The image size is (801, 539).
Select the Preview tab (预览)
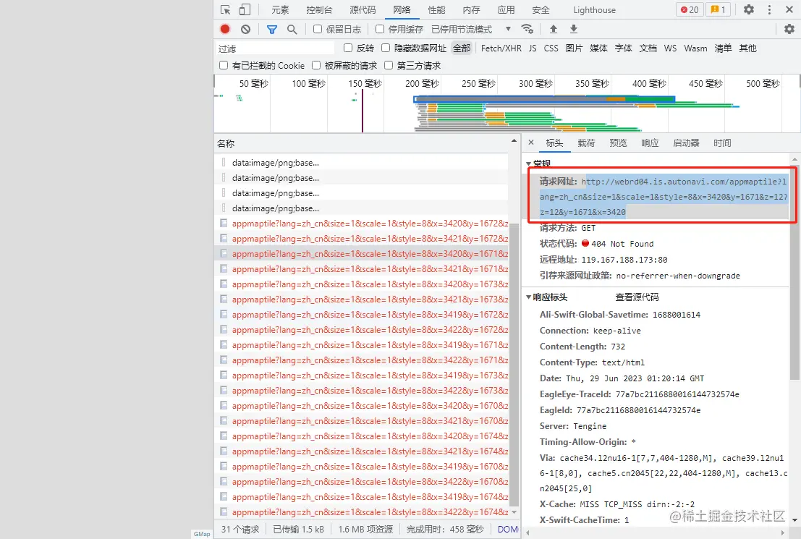click(618, 143)
